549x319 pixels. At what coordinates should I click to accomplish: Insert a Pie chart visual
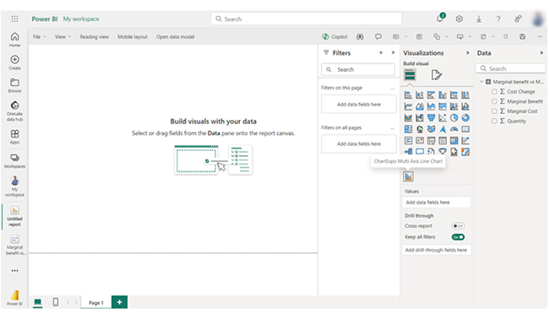pos(454,118)
